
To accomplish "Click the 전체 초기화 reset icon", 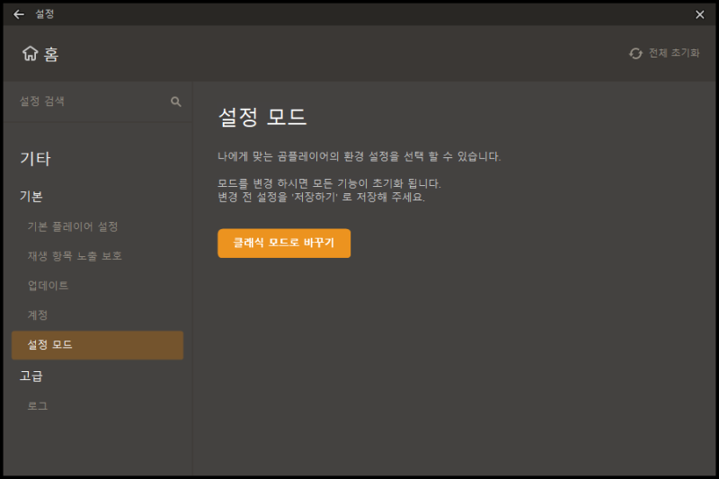I will click(x=635, y=54).
